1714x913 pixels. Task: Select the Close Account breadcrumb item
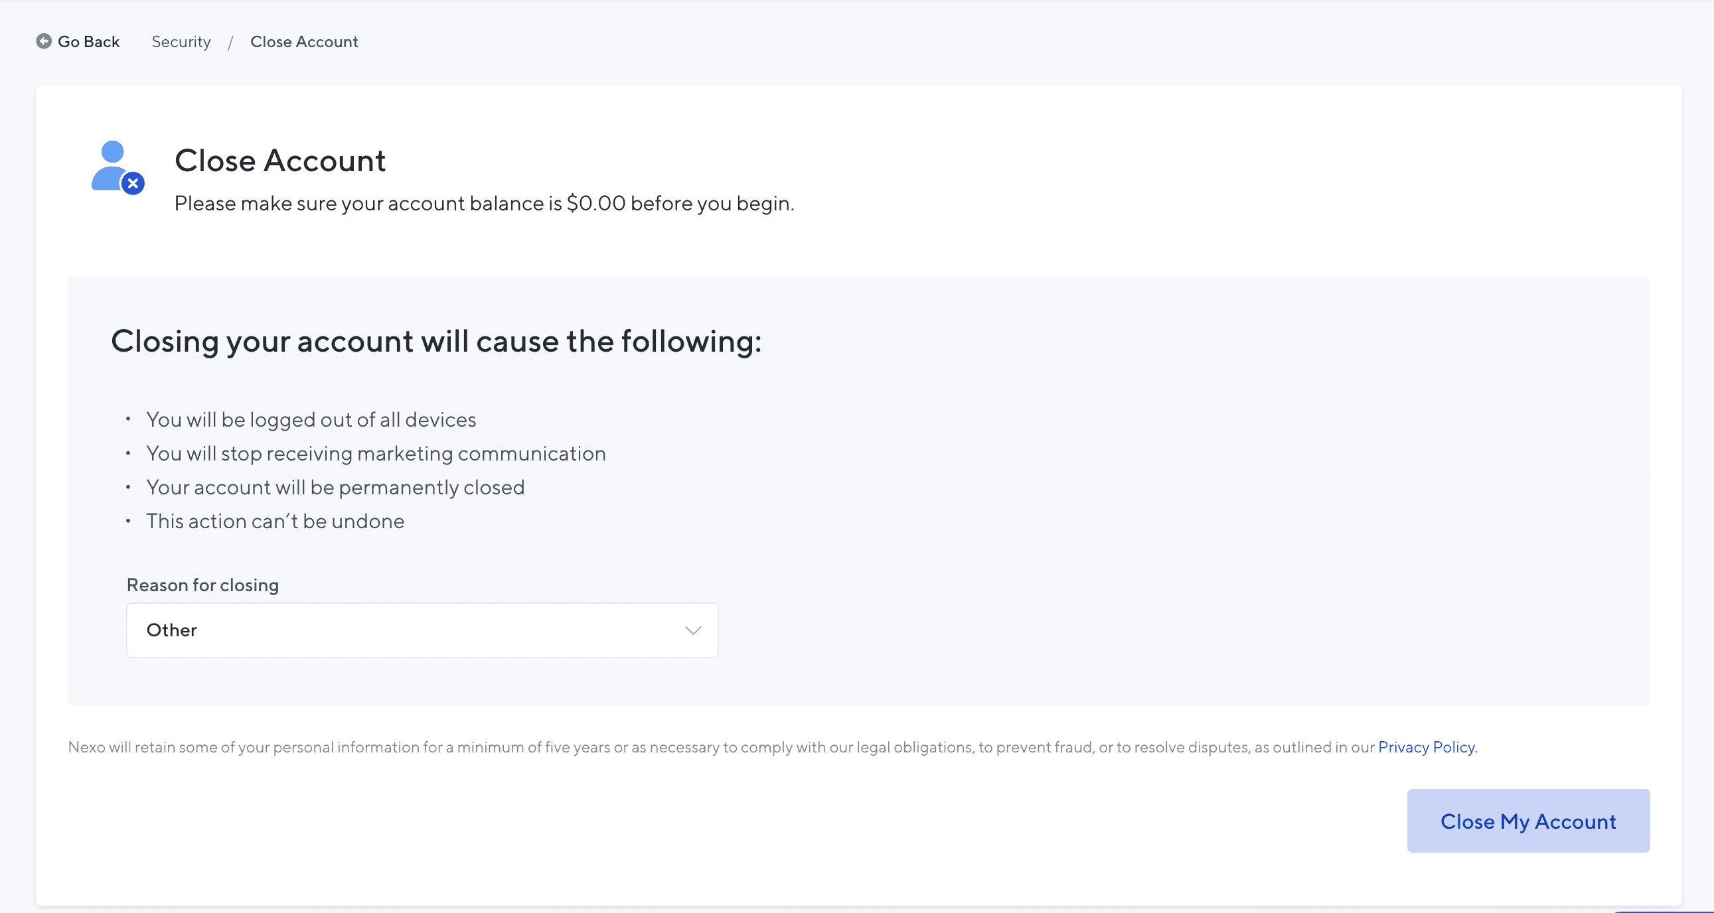(x=304, y=42)
